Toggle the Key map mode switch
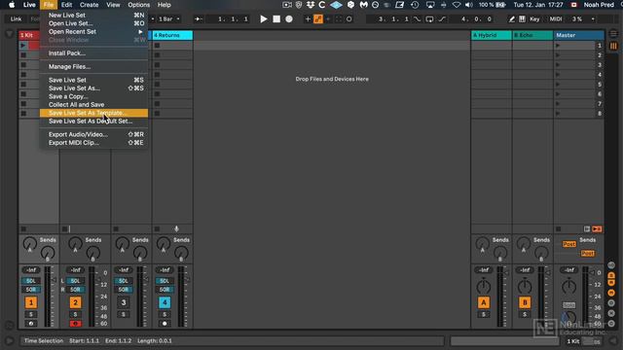The image size is (623, 350). (x=534, y=19)
